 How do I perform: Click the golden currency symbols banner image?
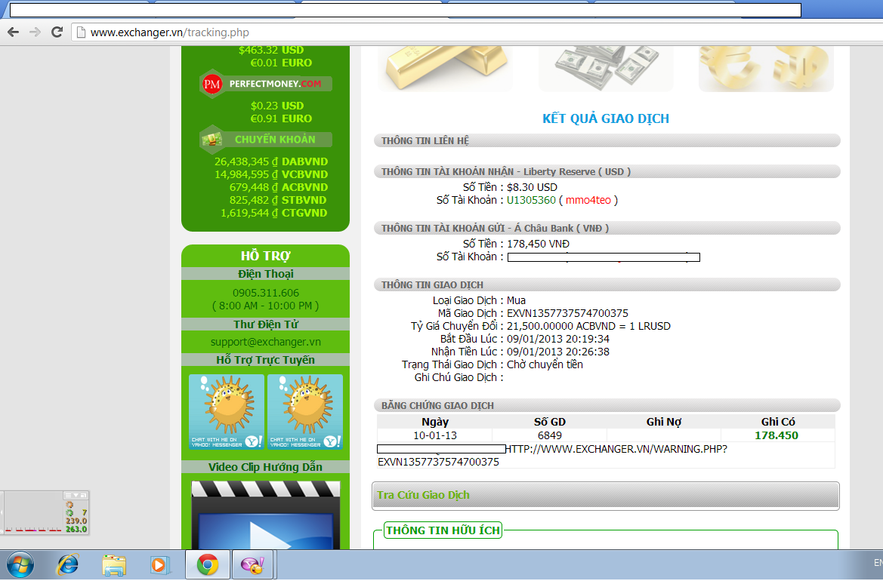click(x=766, y=69)
